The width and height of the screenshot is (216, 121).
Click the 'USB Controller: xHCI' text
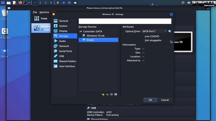tap(99, 112)
